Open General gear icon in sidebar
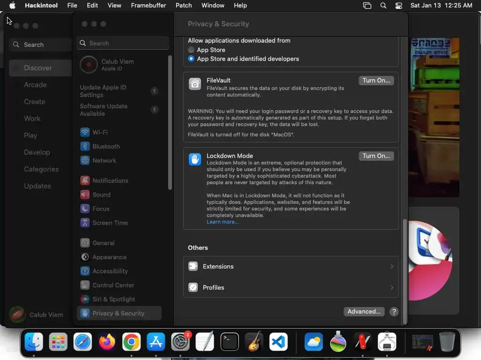The width and height of the screenshot is (481, 360). tap(85, 243)
